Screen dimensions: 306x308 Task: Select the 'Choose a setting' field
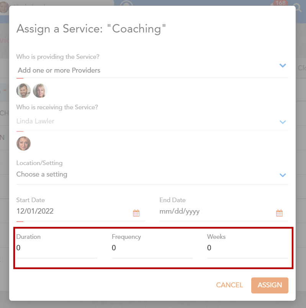coord(146,175)
